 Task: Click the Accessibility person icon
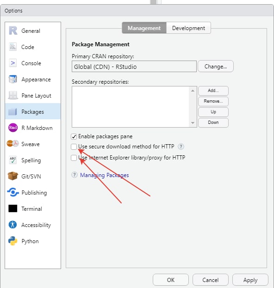12,225
